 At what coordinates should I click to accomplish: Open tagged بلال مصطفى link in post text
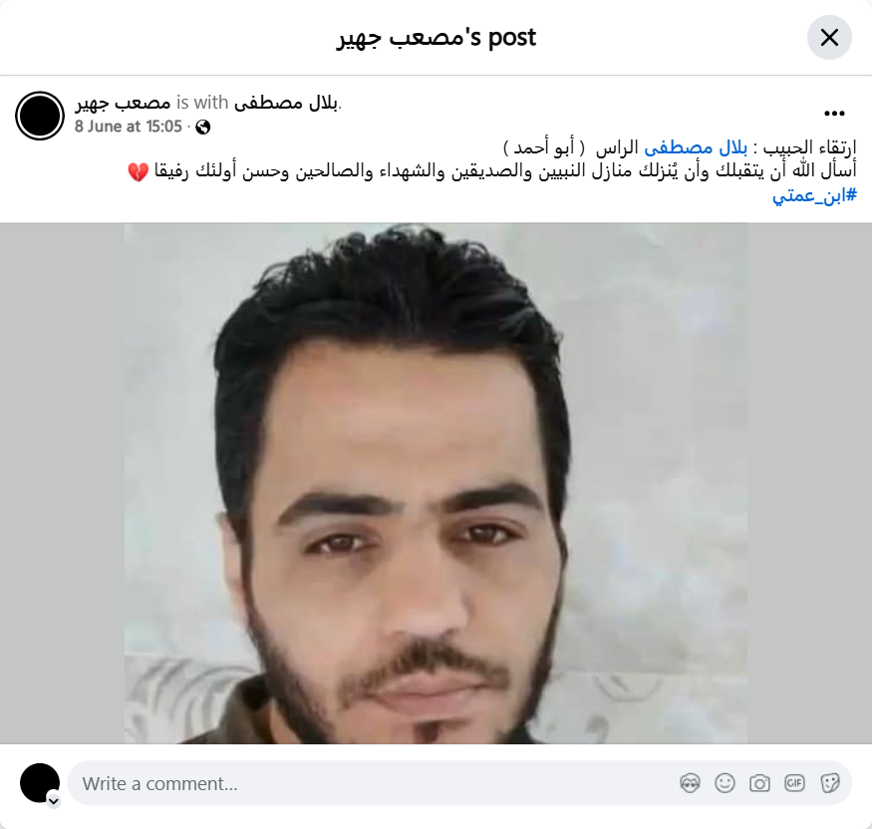point(696,147)
